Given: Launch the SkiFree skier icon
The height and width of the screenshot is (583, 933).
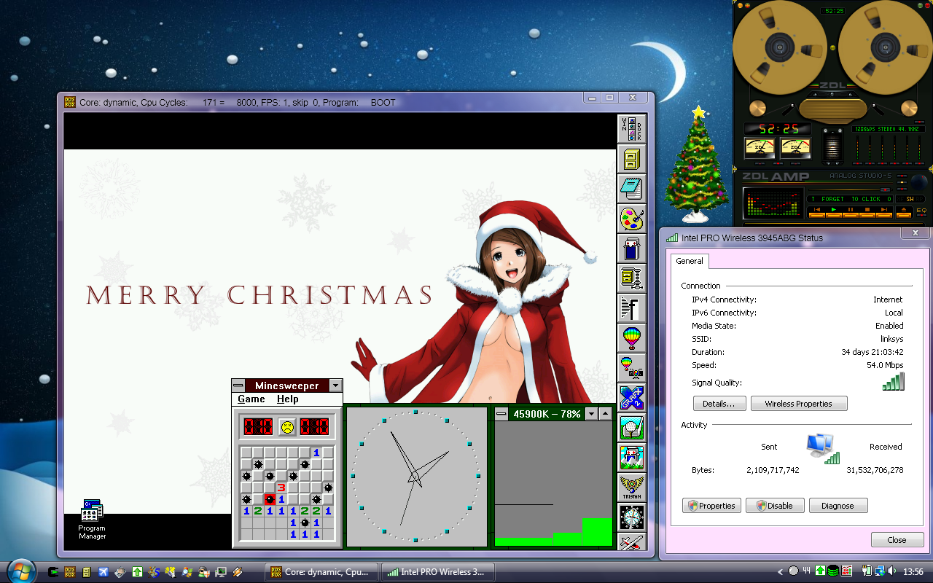Looking at the screenshot, I should point(632,458).
